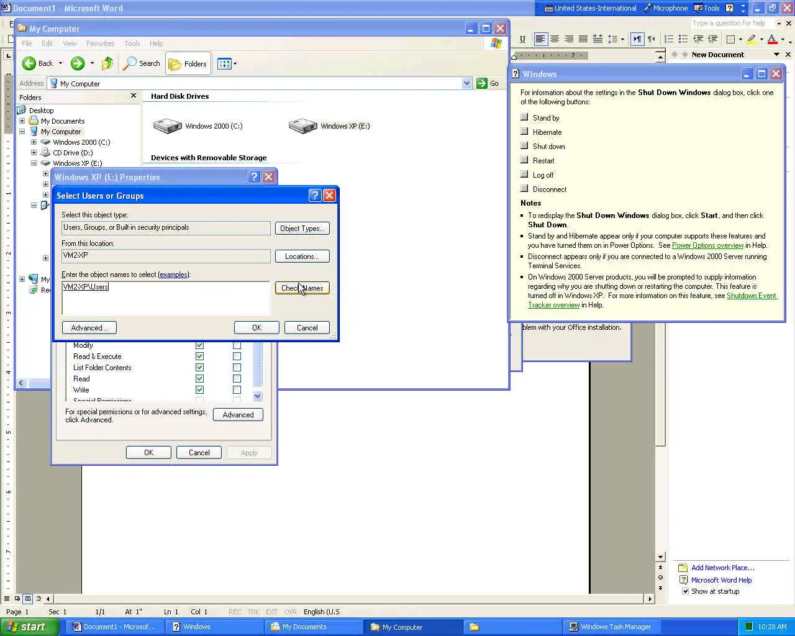The height and width of the screenshot is (636, 795).
Task: Toggle Allow checkbox for Read & Execute
Action: (199, 357)
